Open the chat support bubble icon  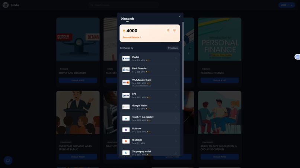pos(8,160)
